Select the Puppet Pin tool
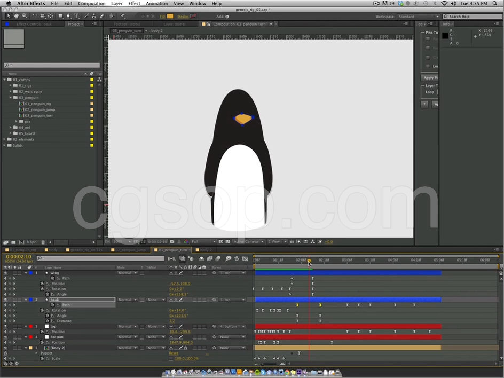 122,16
